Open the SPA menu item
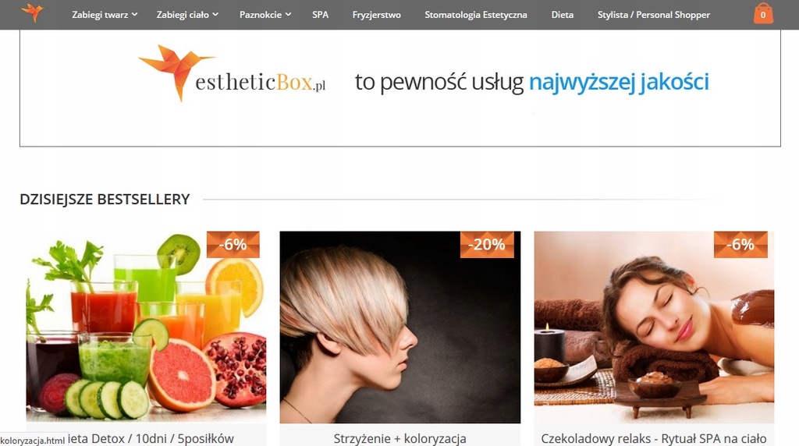This screenshot has height=446, width=799. tap(320, 15)
